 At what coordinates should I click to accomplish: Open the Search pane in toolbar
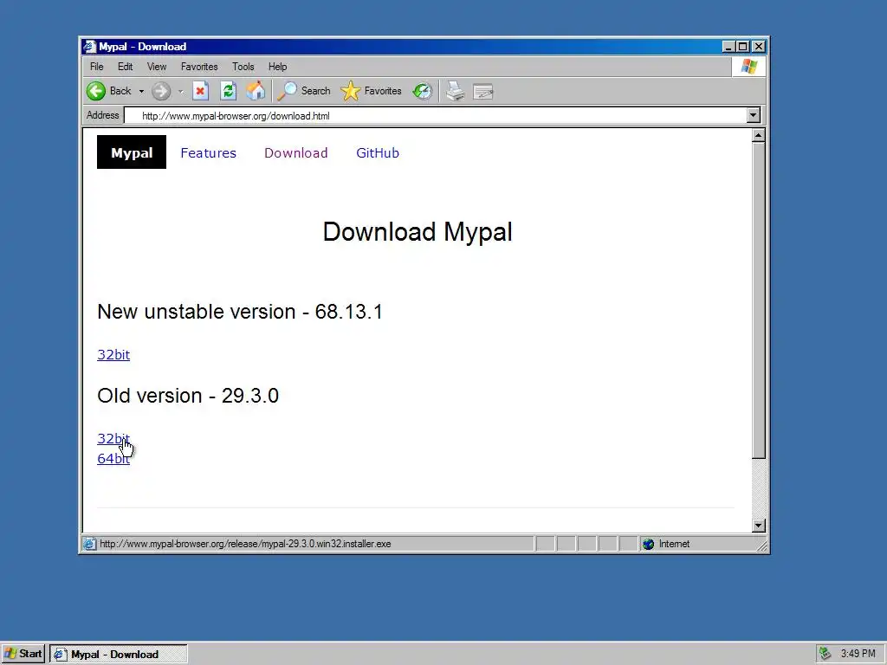(x=304, y=91)
